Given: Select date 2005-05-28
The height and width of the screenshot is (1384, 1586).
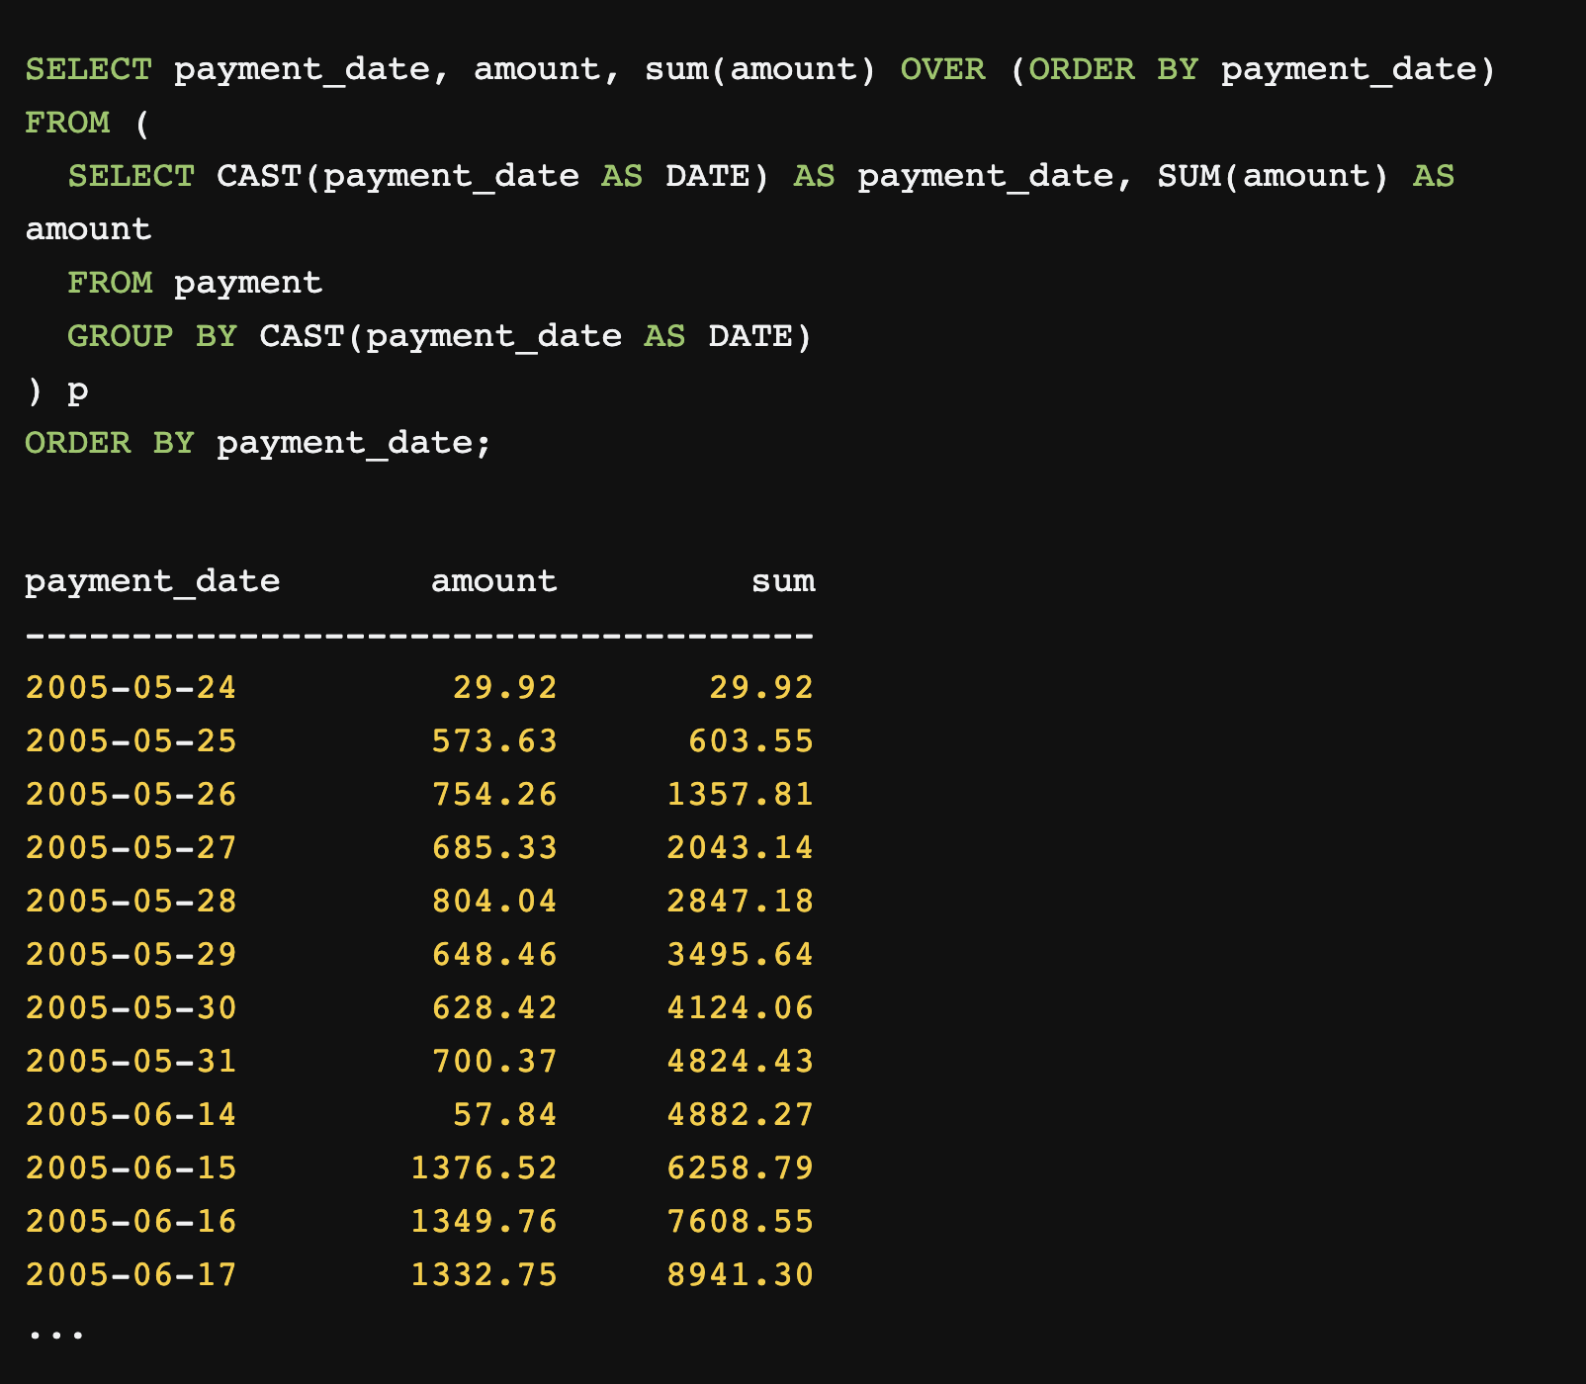Looking at the screenshot, I should tap(132, 901).
